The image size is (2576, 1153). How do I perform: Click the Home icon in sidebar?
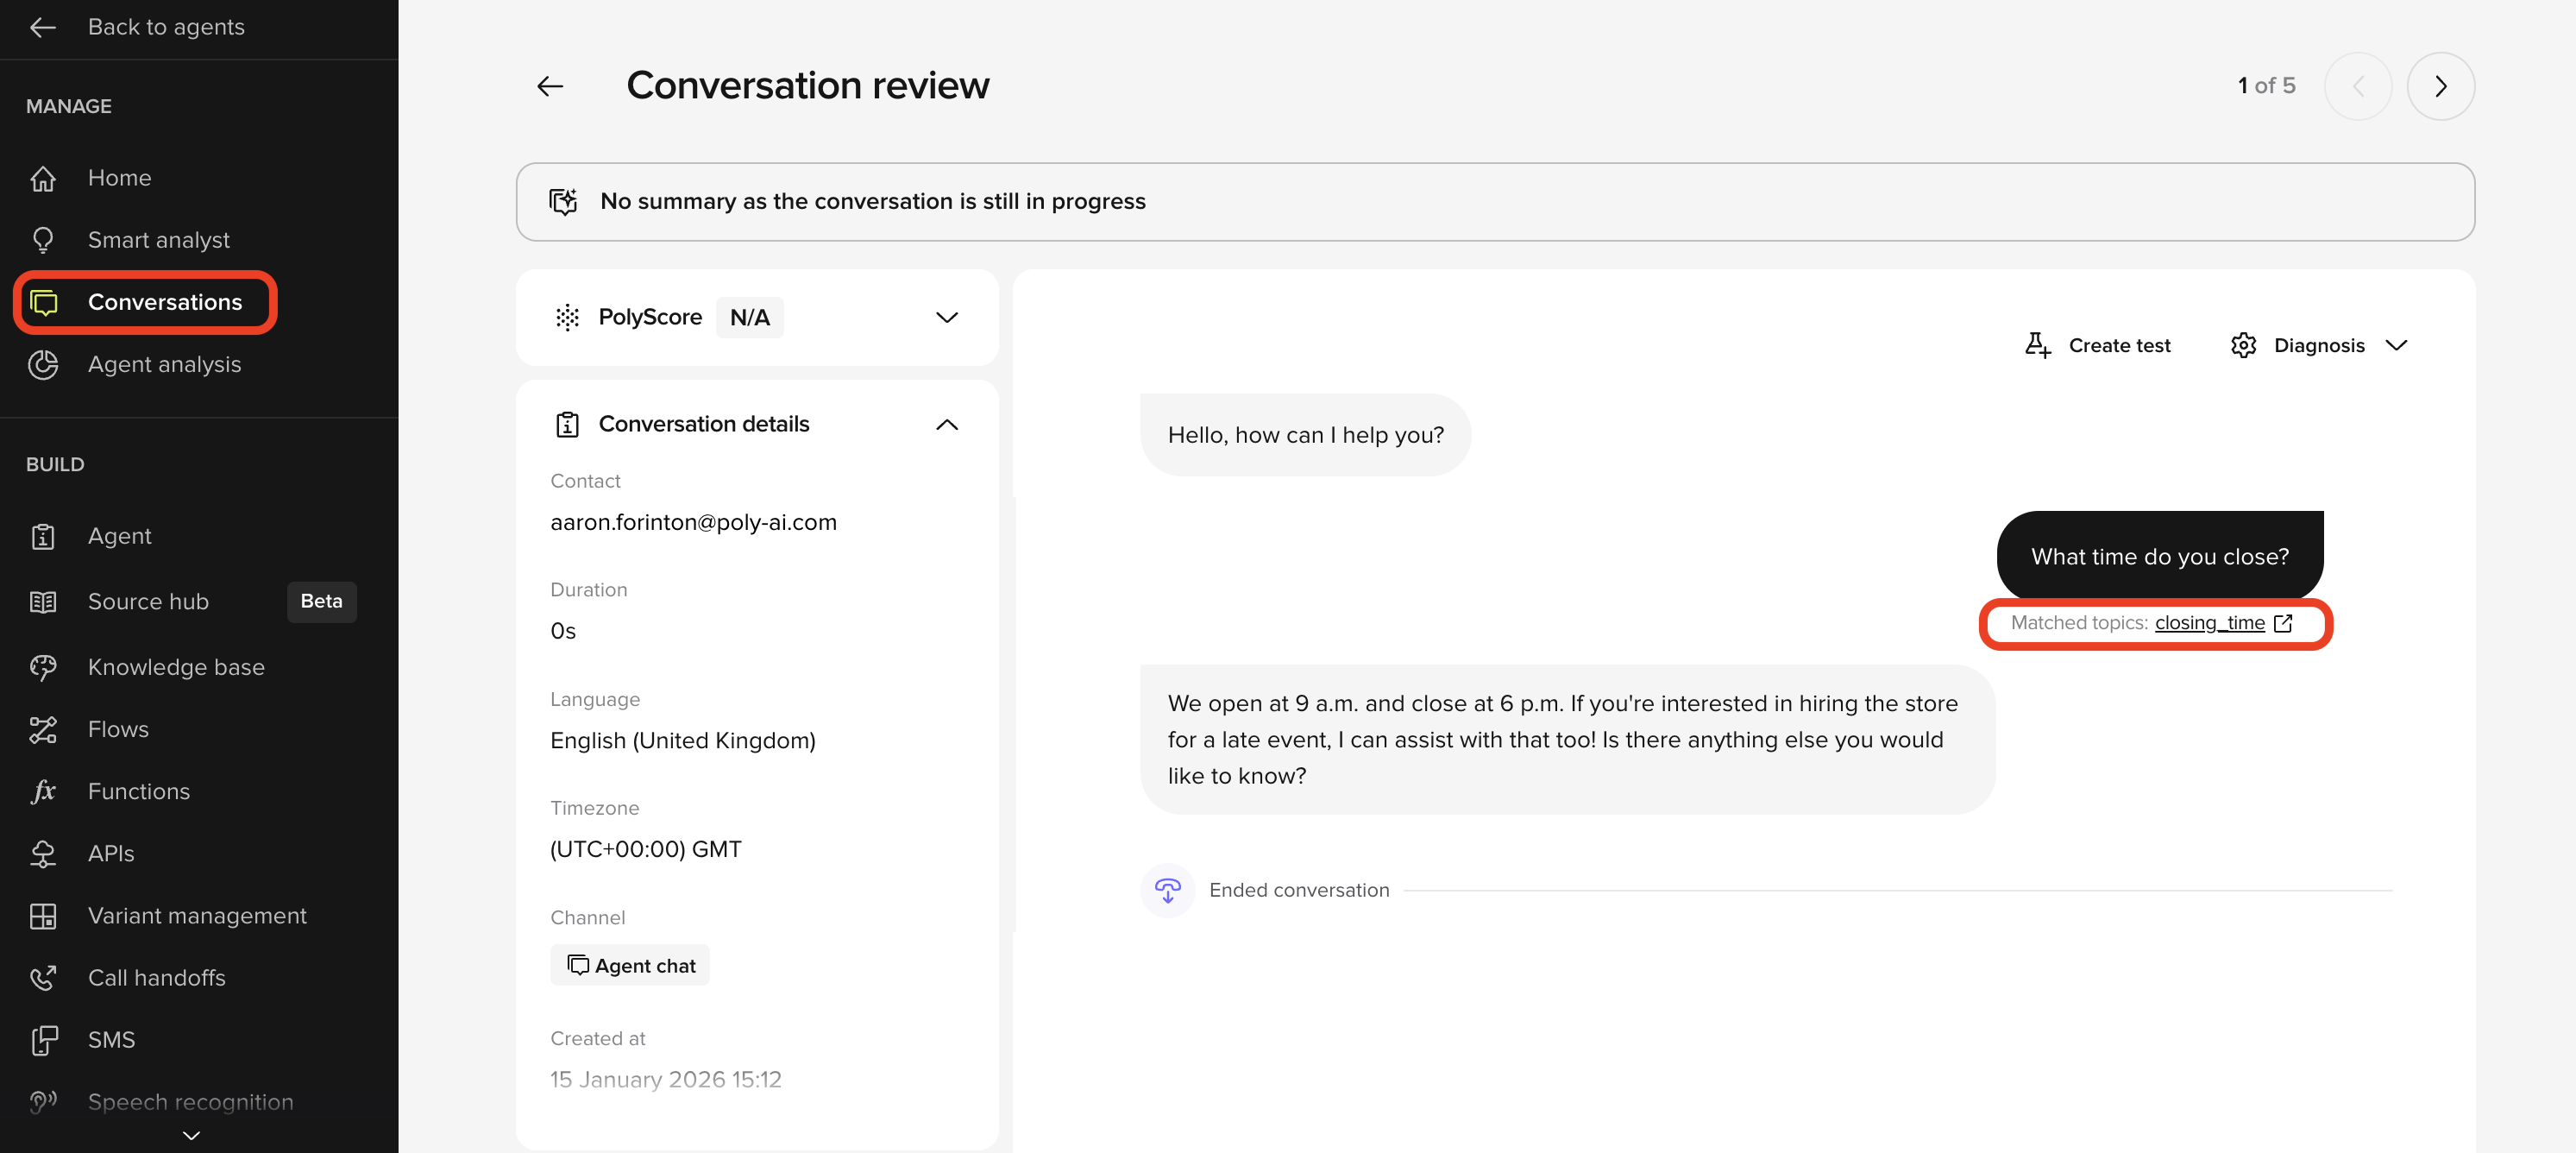point(43,178)
